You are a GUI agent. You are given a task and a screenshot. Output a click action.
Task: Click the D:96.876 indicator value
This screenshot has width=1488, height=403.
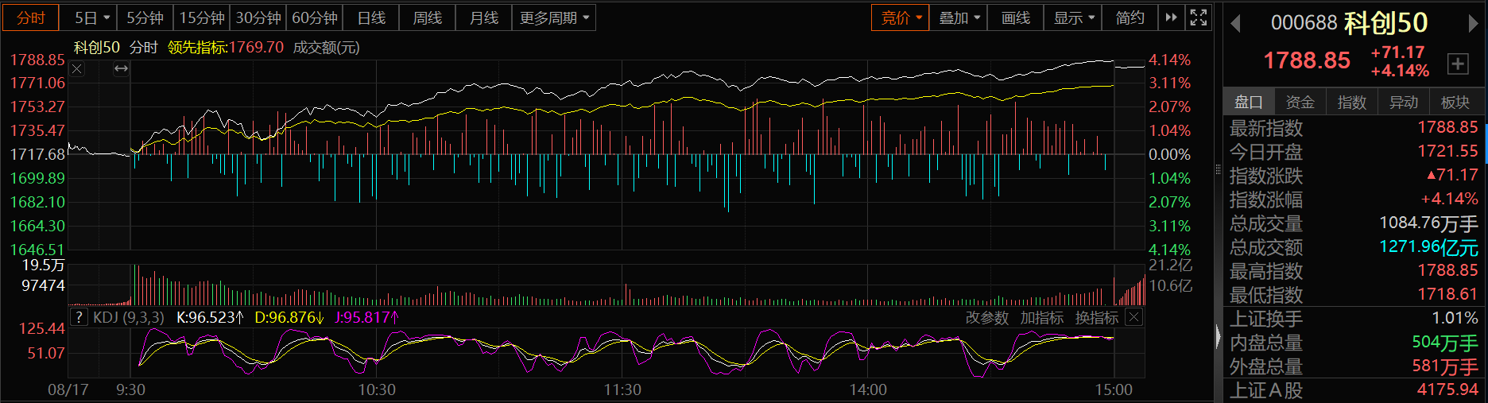pyautogui.click(x=289, y=317)
